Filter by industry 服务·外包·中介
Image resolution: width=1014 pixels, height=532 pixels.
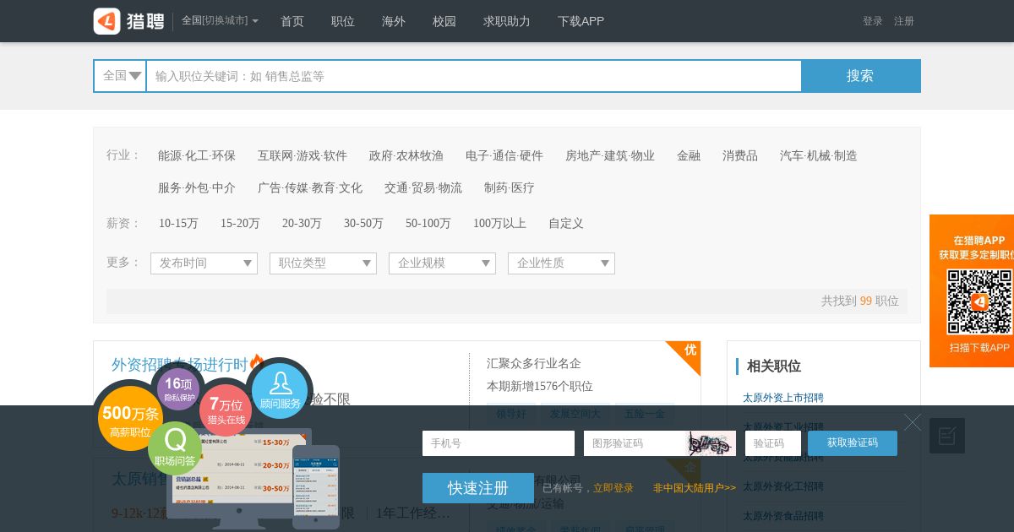197,187
